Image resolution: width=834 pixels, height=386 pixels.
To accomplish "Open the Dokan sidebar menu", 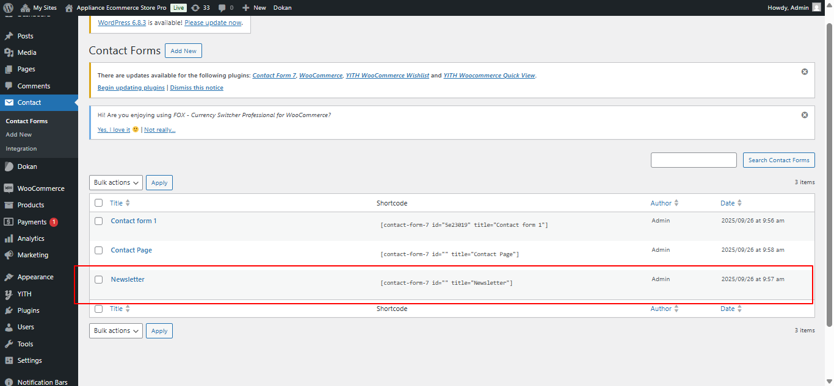I will (27, 166).
